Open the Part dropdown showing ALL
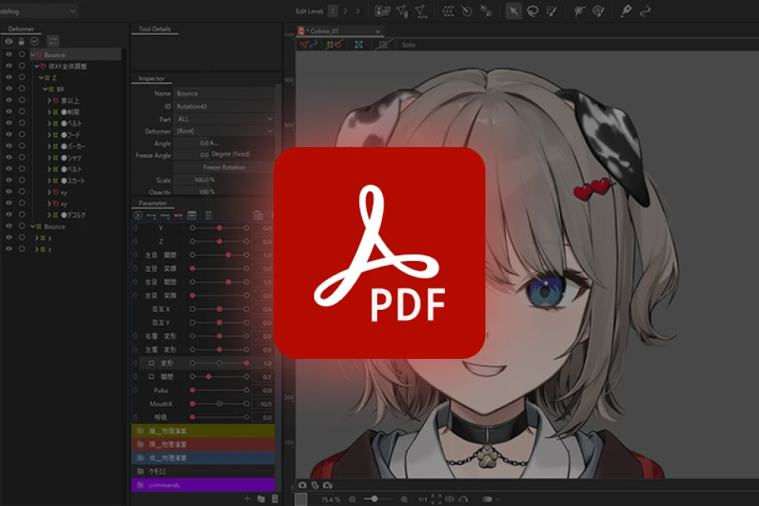 point(224,119)
